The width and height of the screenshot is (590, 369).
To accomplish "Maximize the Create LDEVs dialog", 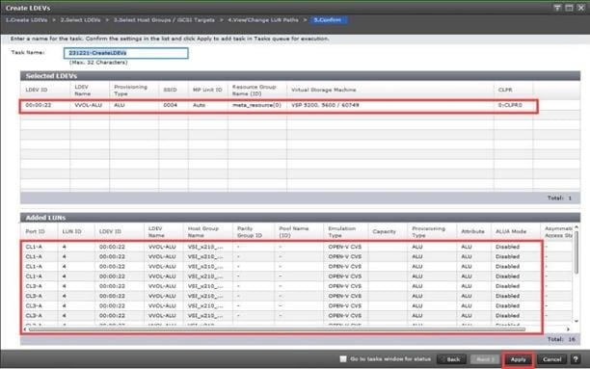I will pyautogui.click(x=569, y=8).
